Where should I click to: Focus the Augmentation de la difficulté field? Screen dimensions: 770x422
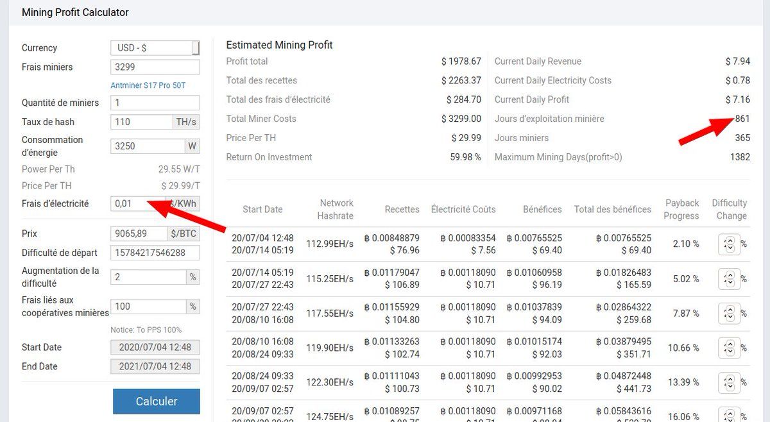(x=148, y=277)
